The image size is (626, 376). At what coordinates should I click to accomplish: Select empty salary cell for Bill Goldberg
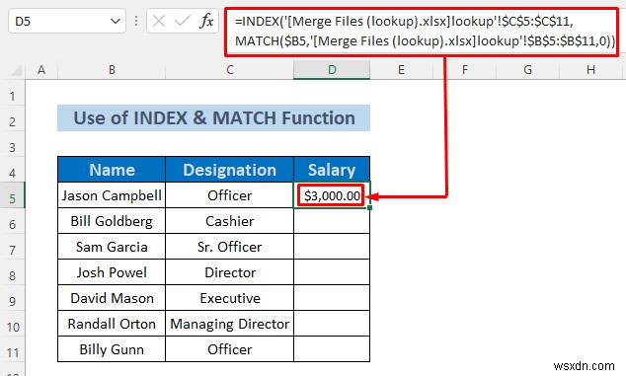(x=332, y=221)
